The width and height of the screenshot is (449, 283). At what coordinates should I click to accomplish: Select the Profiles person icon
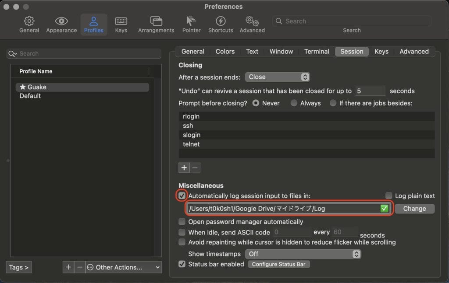94,21
